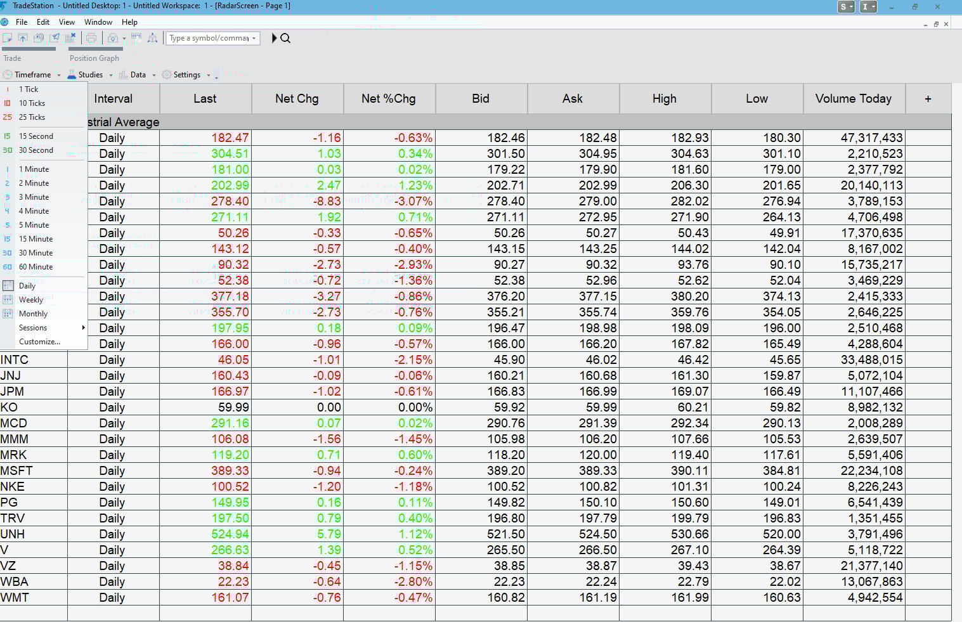Click the network hierarchy toolbar icon
This screenshot has height=622, width=962.
pos(152,38)
